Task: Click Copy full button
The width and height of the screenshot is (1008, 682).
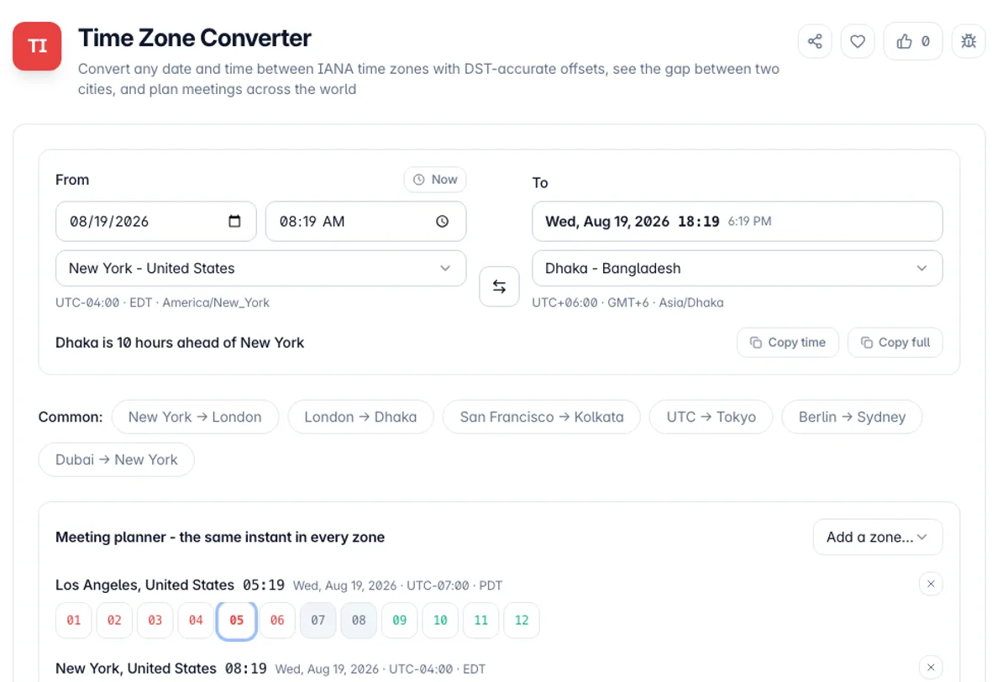Action: 895,343
